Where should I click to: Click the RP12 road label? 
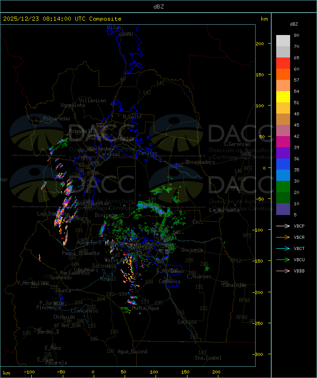[x=236, y=260]
